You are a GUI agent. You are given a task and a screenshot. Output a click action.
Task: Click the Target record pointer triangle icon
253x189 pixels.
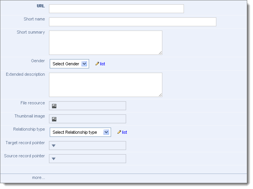pyautogui.click(x=54, y=145)
